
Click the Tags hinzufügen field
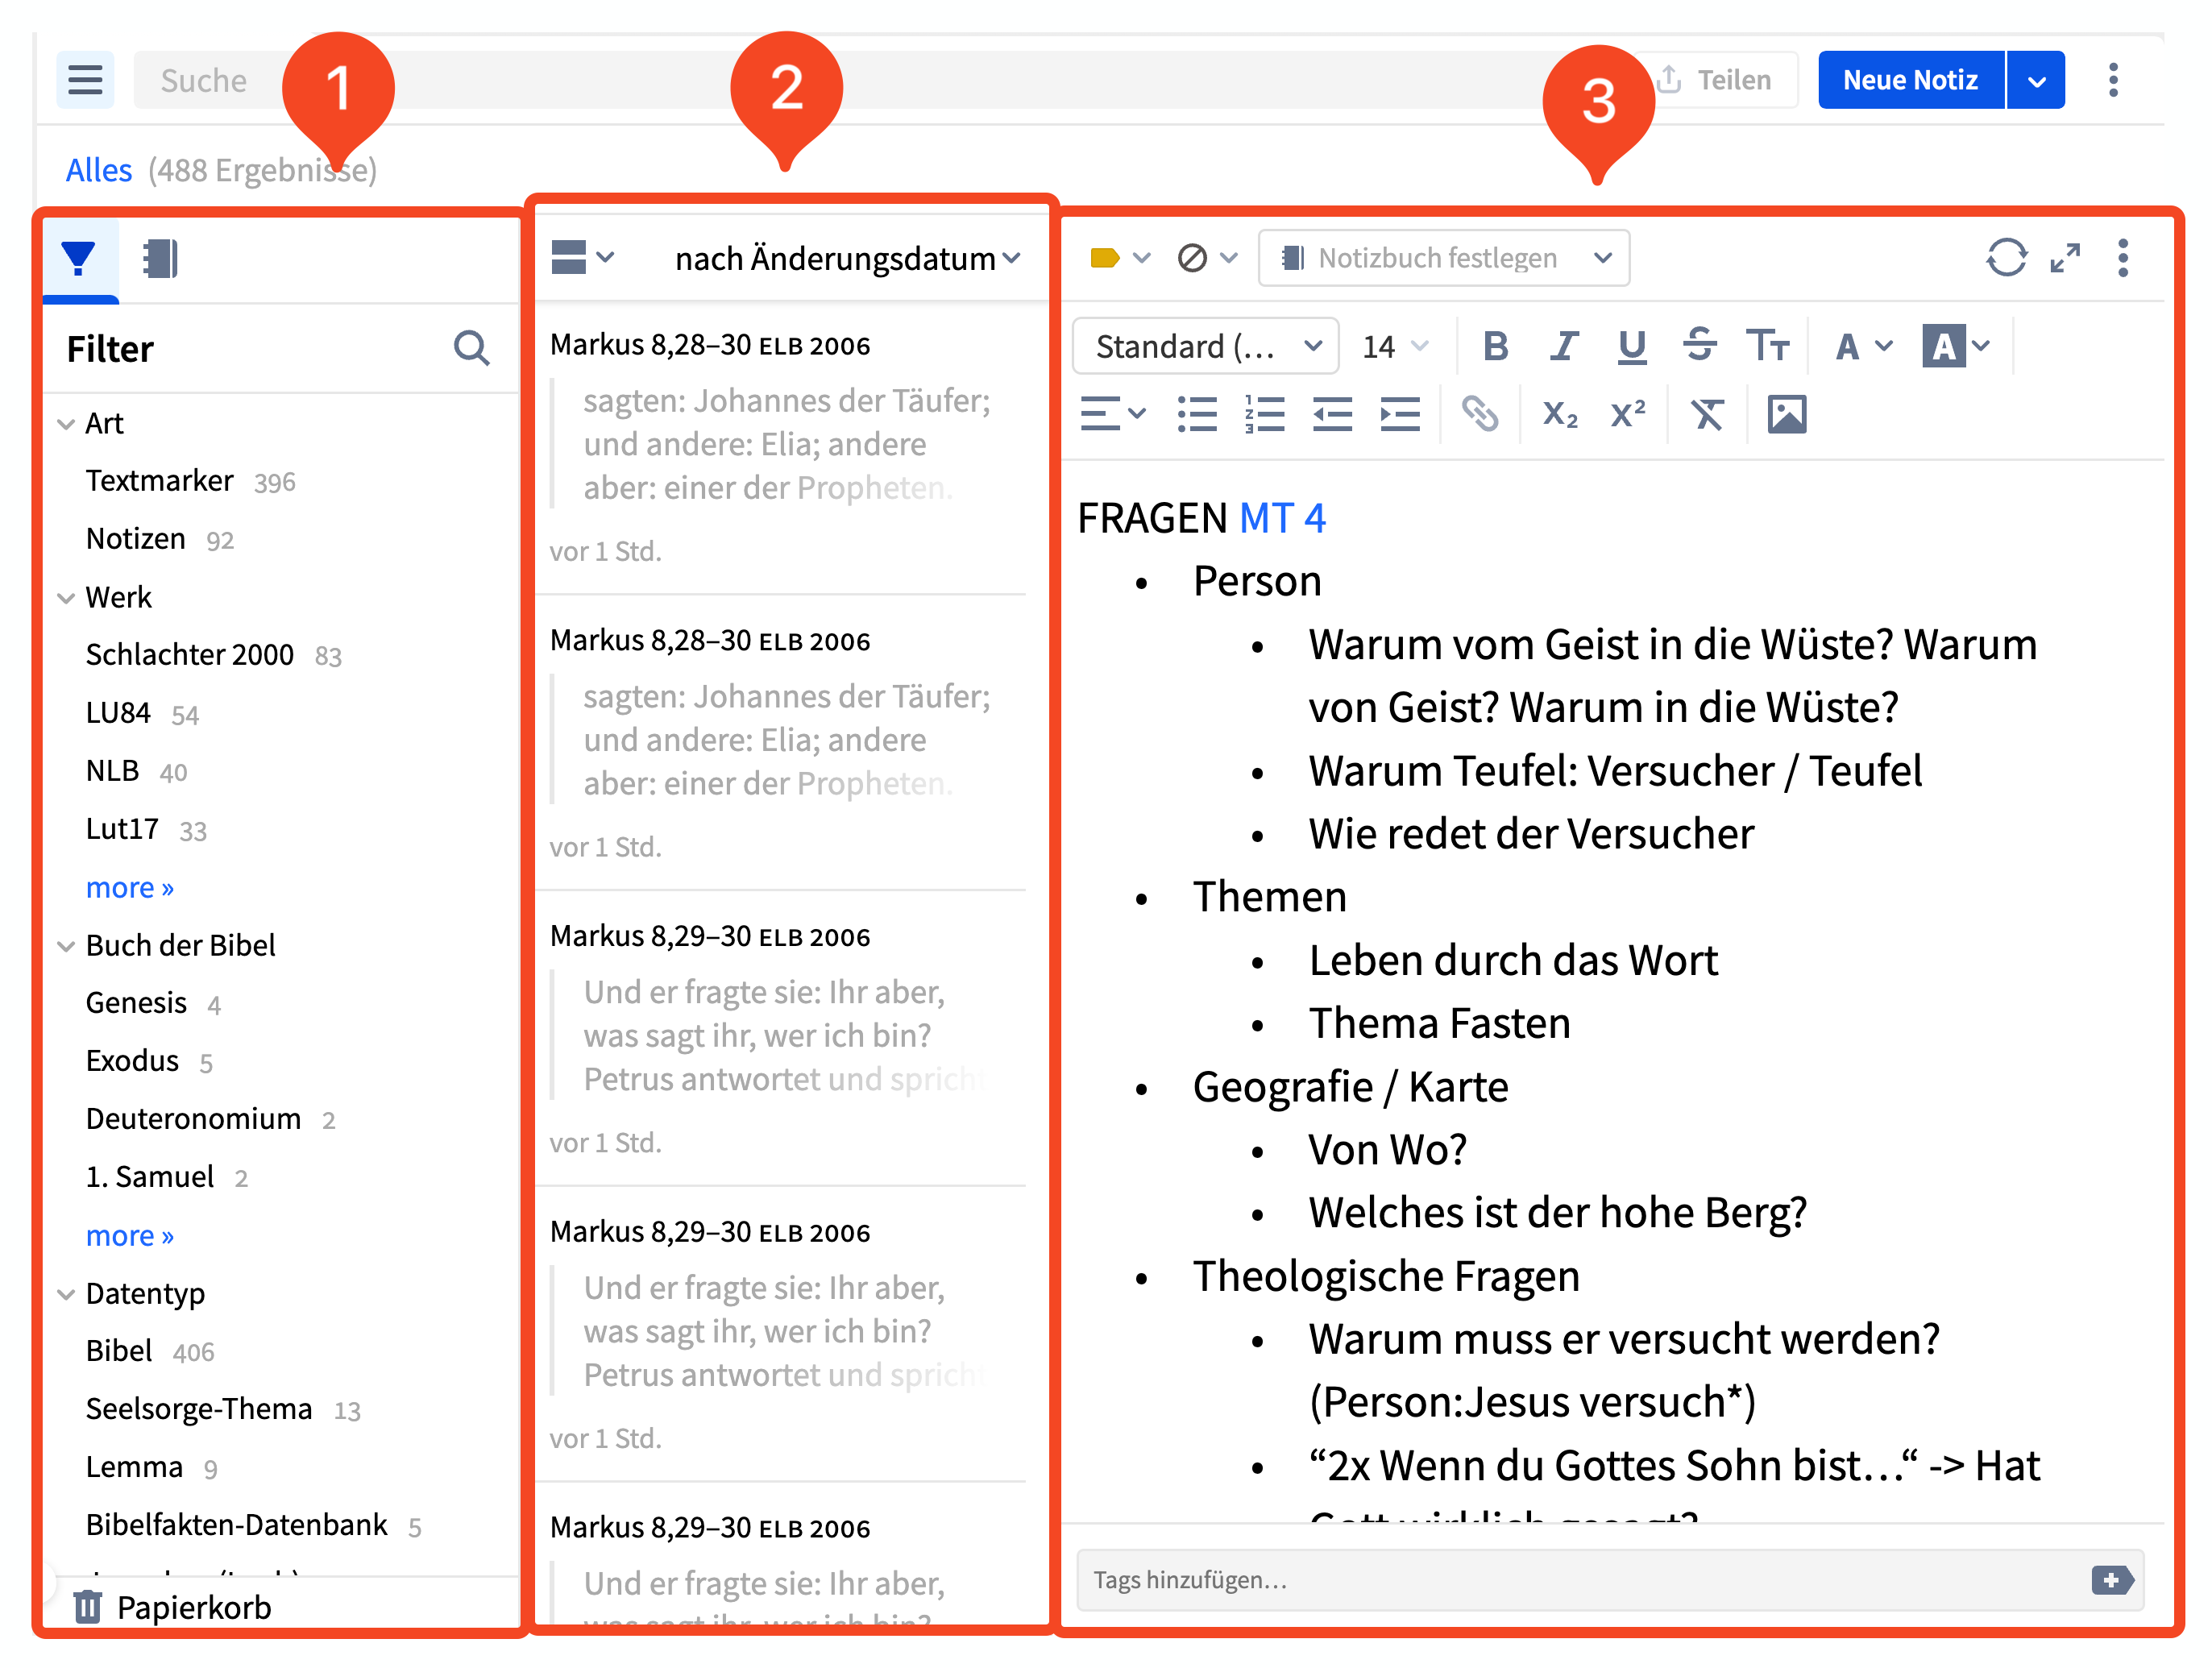[x=1610, y=1580]
